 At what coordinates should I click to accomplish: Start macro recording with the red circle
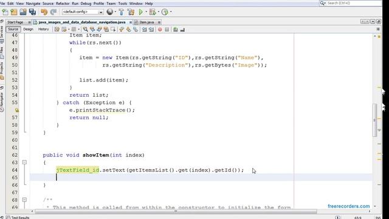(x=160, y=30)
